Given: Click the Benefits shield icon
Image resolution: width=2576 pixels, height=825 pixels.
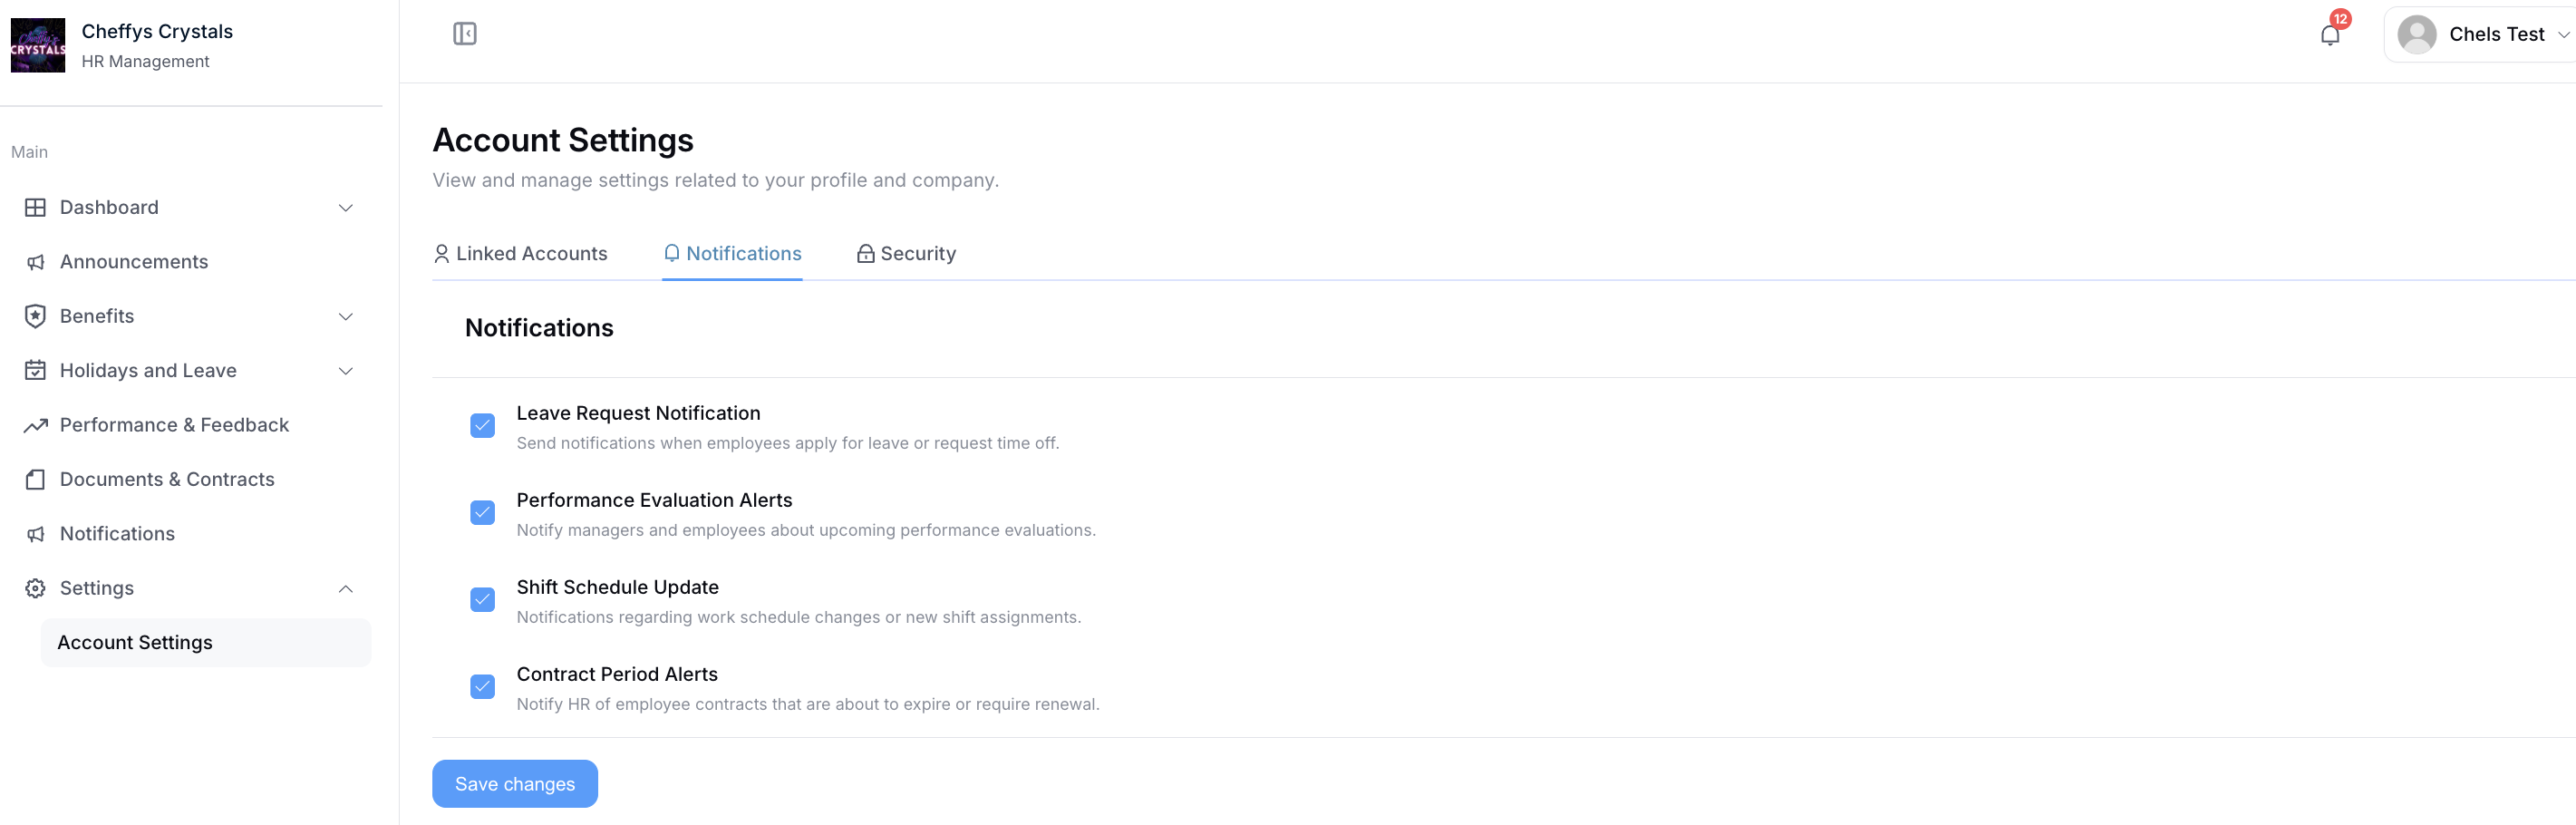Looking at the screenshot, I should tap(36, 316).
